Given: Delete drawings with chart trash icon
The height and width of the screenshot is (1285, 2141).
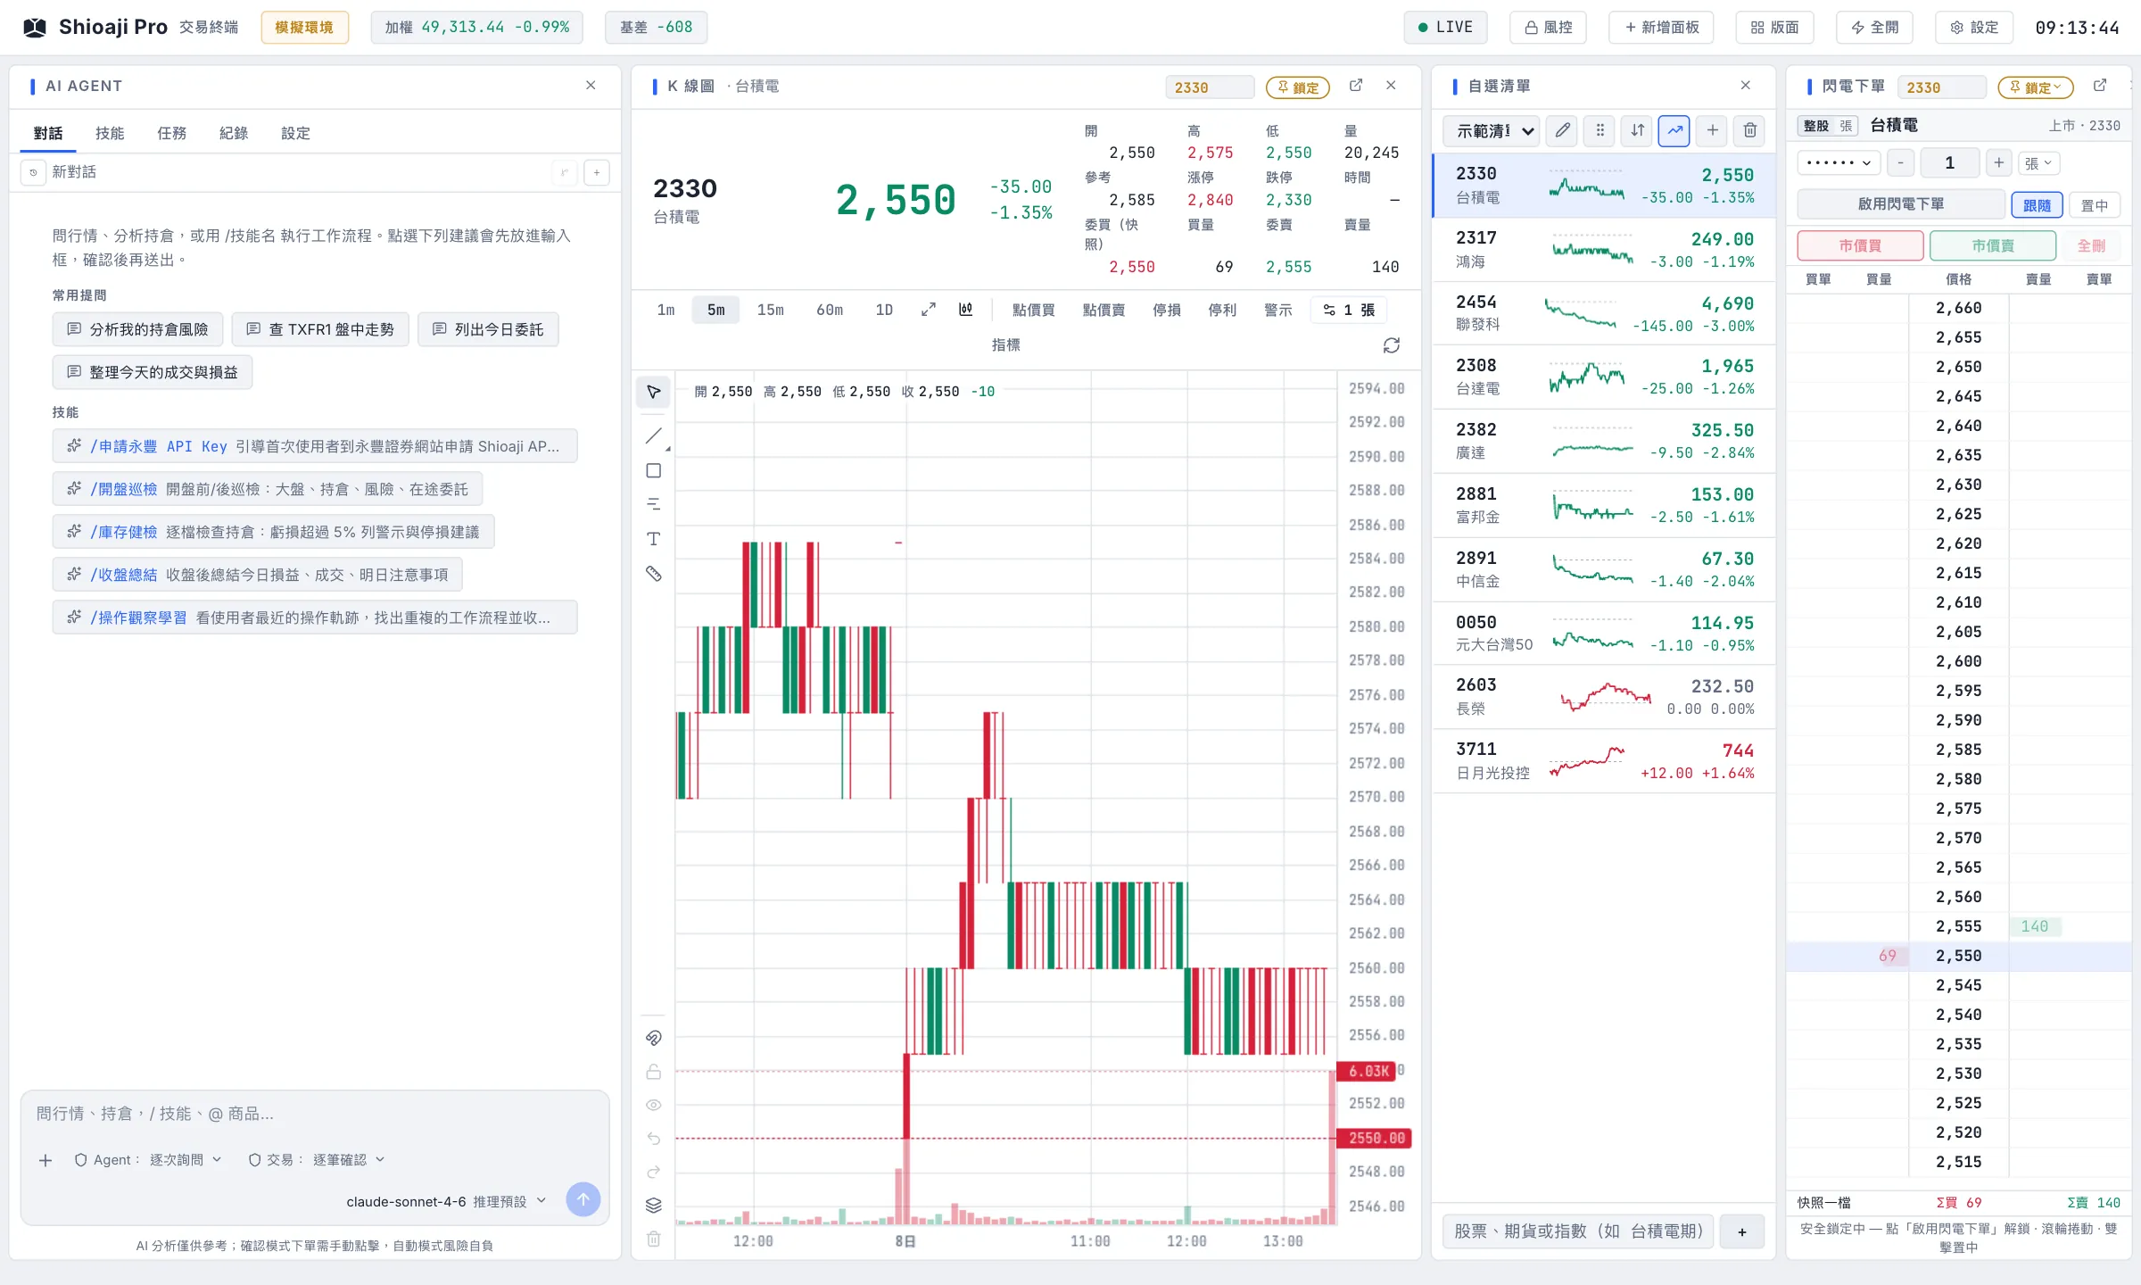Looking at the screenshot, I should [653, 1239].
